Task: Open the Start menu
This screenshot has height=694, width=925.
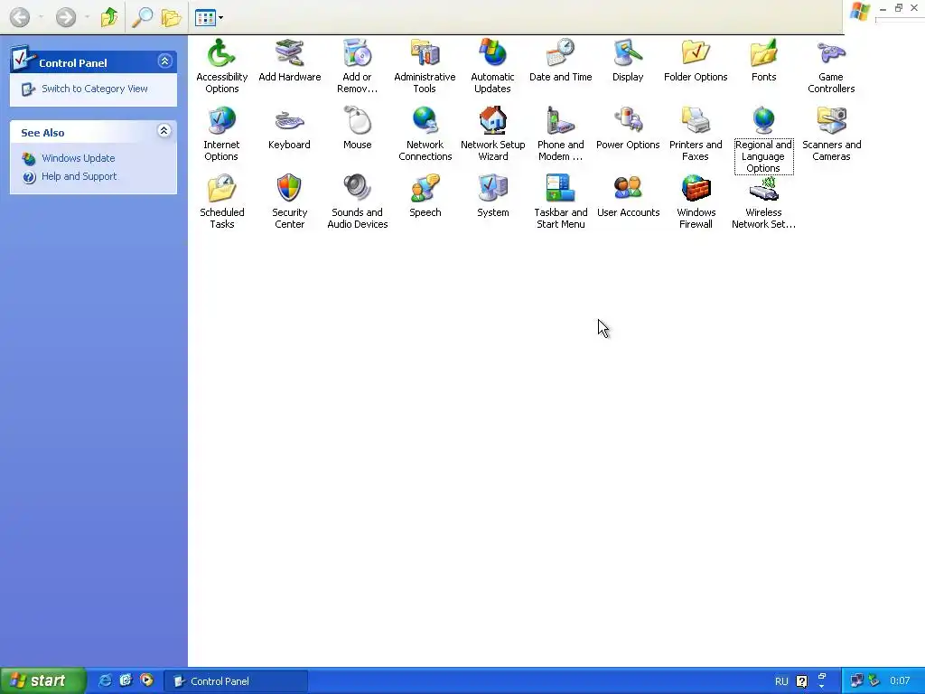Action: (x=43, y=681)
